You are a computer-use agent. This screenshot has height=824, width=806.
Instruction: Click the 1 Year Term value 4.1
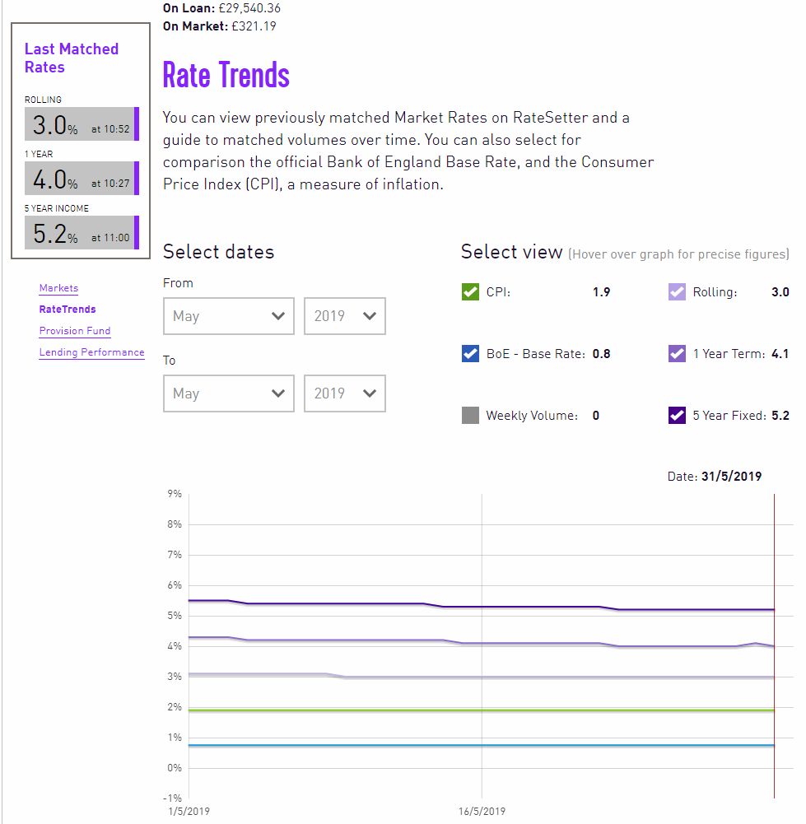coord(780,354)
